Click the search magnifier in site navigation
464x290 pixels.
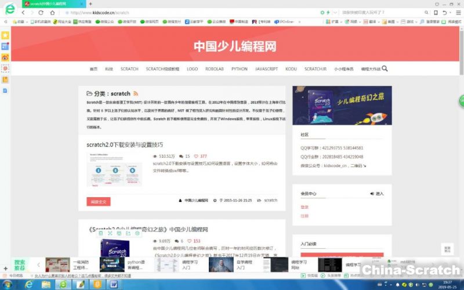point(385,68)
